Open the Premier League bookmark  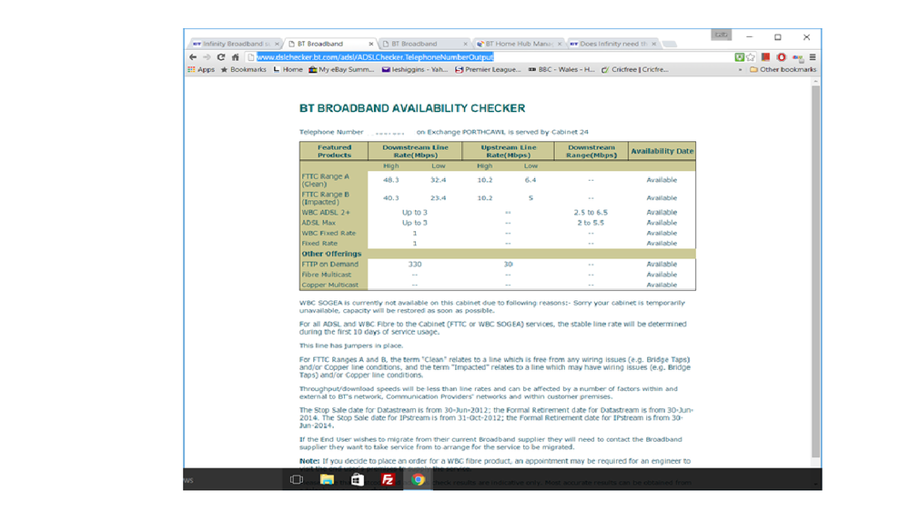tap(488, 69)
